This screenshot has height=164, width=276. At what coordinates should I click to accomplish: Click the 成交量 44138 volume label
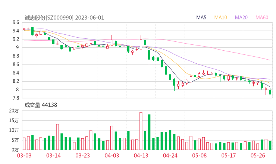41,105
